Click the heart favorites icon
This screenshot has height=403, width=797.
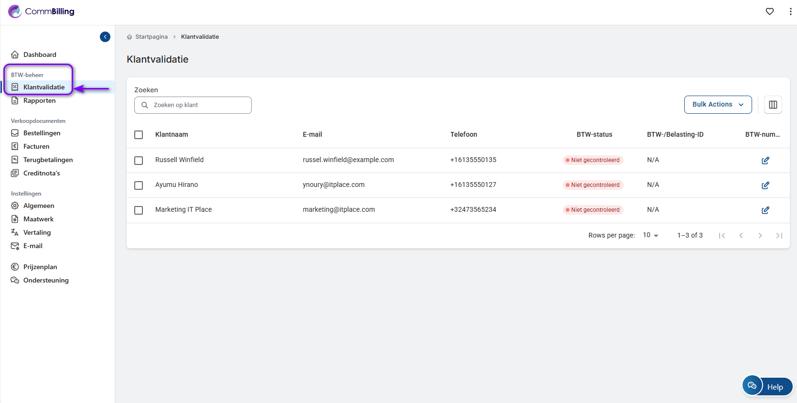(x=769, y=11)
